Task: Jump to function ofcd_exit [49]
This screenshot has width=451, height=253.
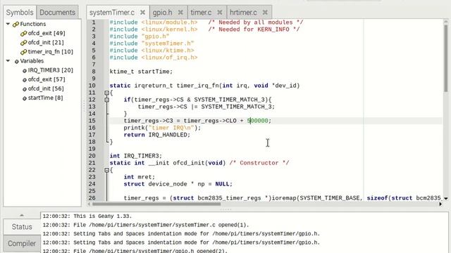Action: pyautogui.click(x=47, y=33)
